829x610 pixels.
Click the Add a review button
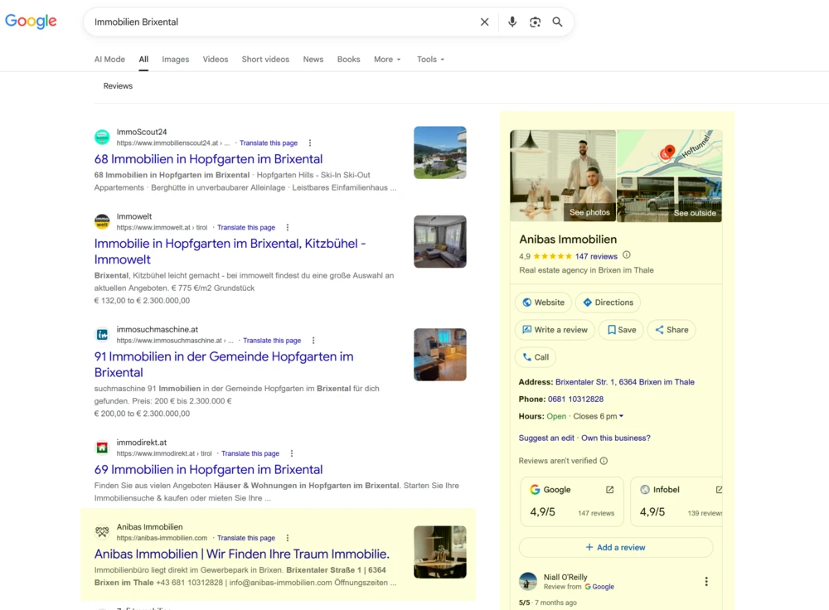[616, 548]
